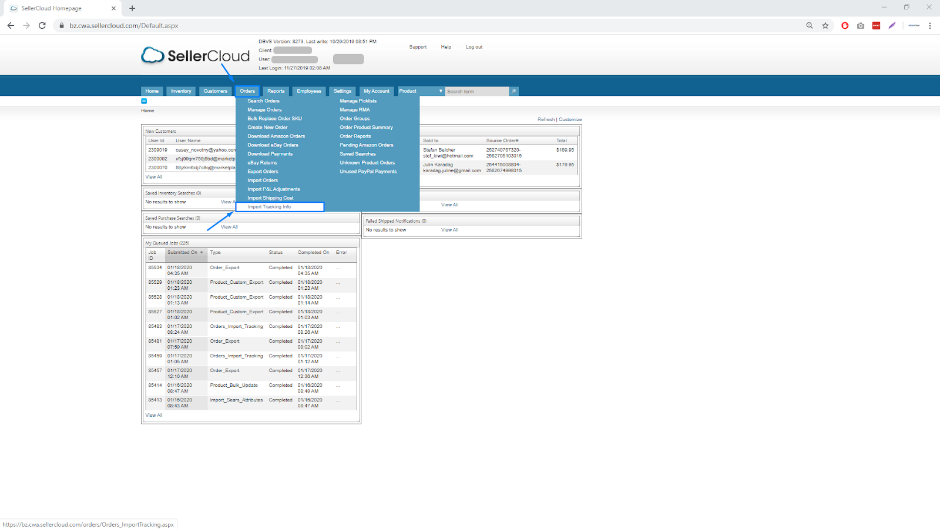Open Manage RMA
940x529 pixels.
coord(355,110)
